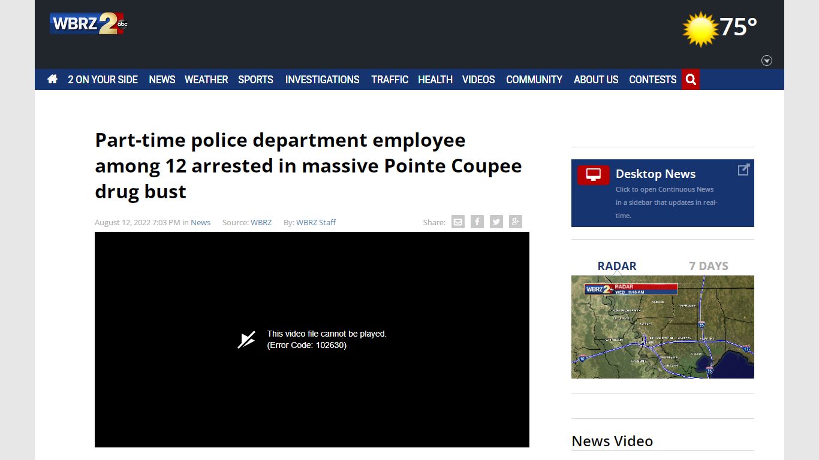This screenshot has width=819, height=460.
Task: Open the Contests menu item
Action: click(652, 79)
